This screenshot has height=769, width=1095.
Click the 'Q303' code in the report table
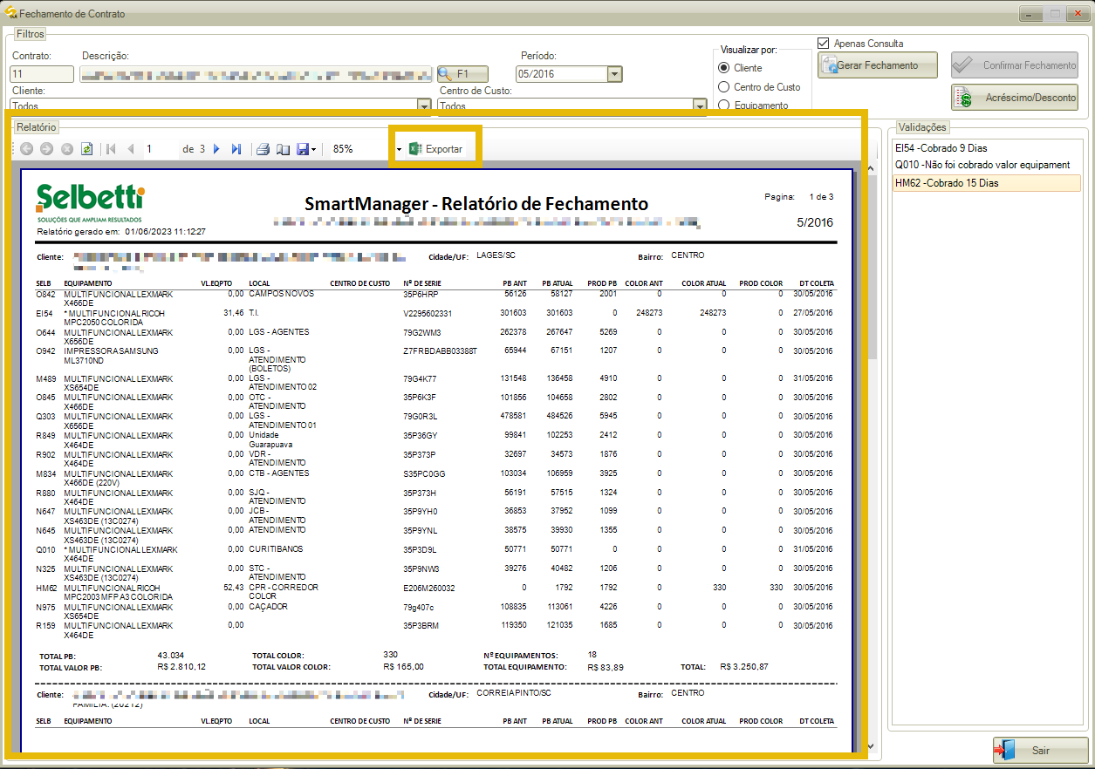(x=45, y=416)
